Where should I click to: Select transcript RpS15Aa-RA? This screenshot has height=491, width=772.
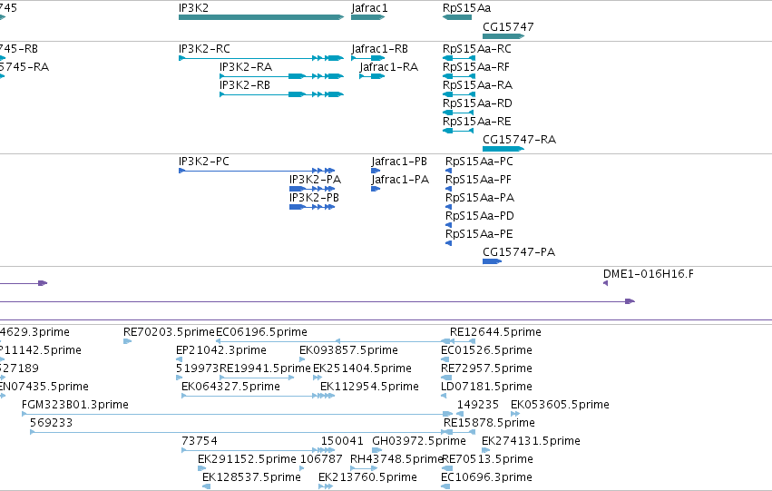tap(459, 94)
